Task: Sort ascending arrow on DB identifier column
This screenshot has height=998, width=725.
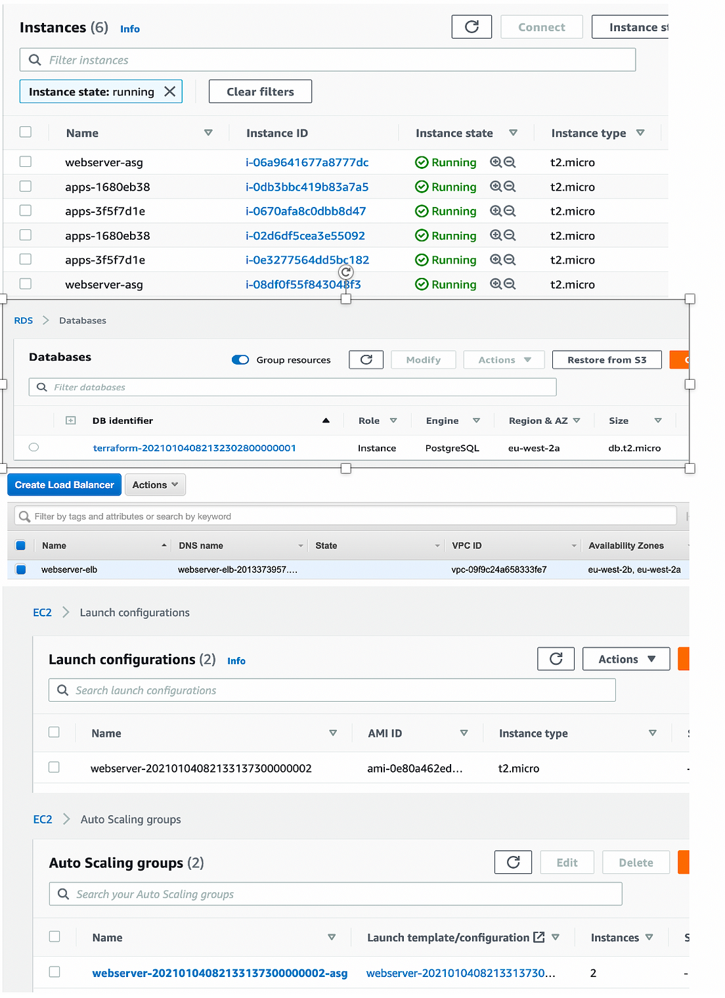Action: [326, 420]
